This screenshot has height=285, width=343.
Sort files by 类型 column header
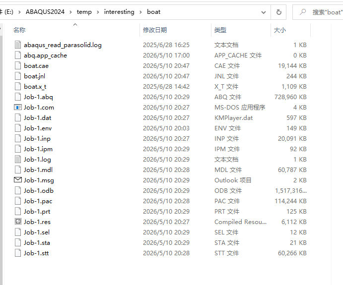click(x=220, y=30)
